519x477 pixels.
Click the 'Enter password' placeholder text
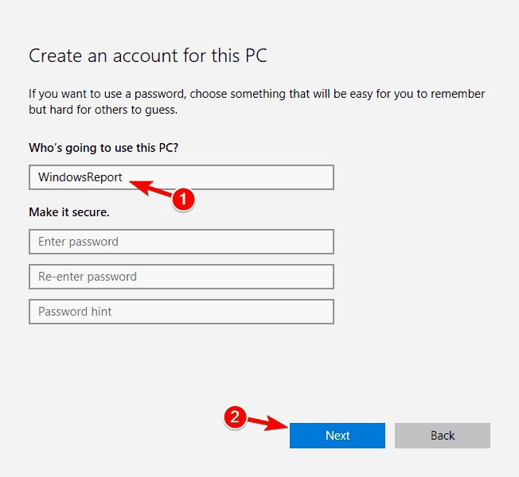coord(78,242)
